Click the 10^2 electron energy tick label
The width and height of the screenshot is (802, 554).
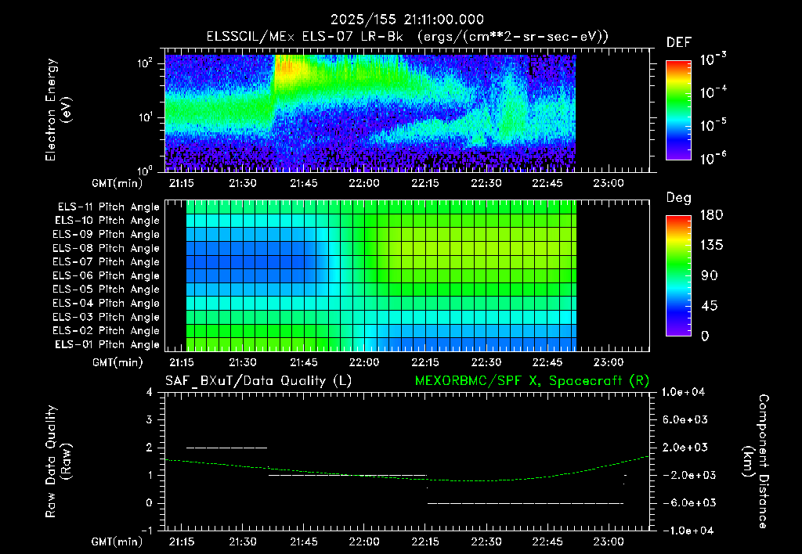tap(145, 64)
